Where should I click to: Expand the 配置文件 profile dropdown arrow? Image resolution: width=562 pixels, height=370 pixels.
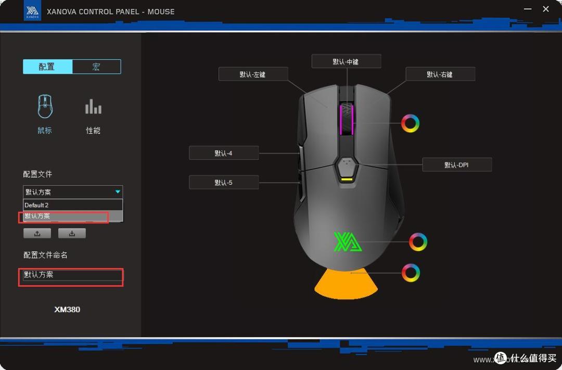pos(118,192)
